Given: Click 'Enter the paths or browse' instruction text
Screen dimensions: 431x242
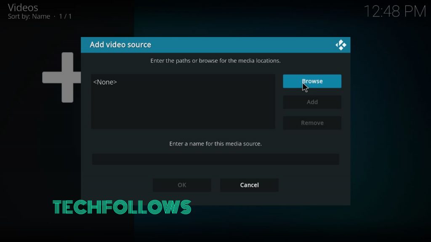Looking at the screenshot, I should [215, 61].
